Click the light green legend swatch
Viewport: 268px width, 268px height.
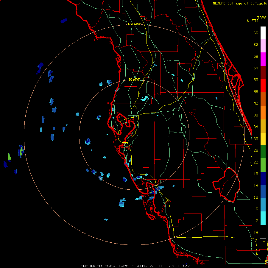click(x=263, y=165)
